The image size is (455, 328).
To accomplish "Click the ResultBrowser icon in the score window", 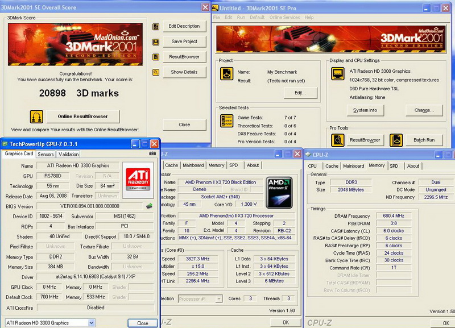I will tap(156, 57).
